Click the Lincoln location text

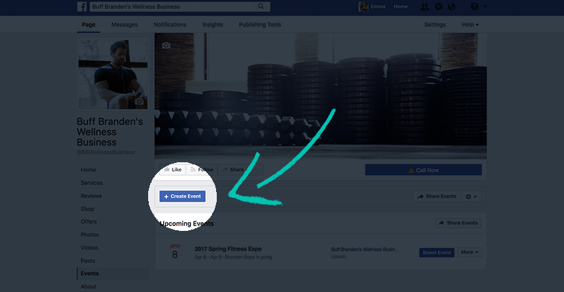coord(338,257)
